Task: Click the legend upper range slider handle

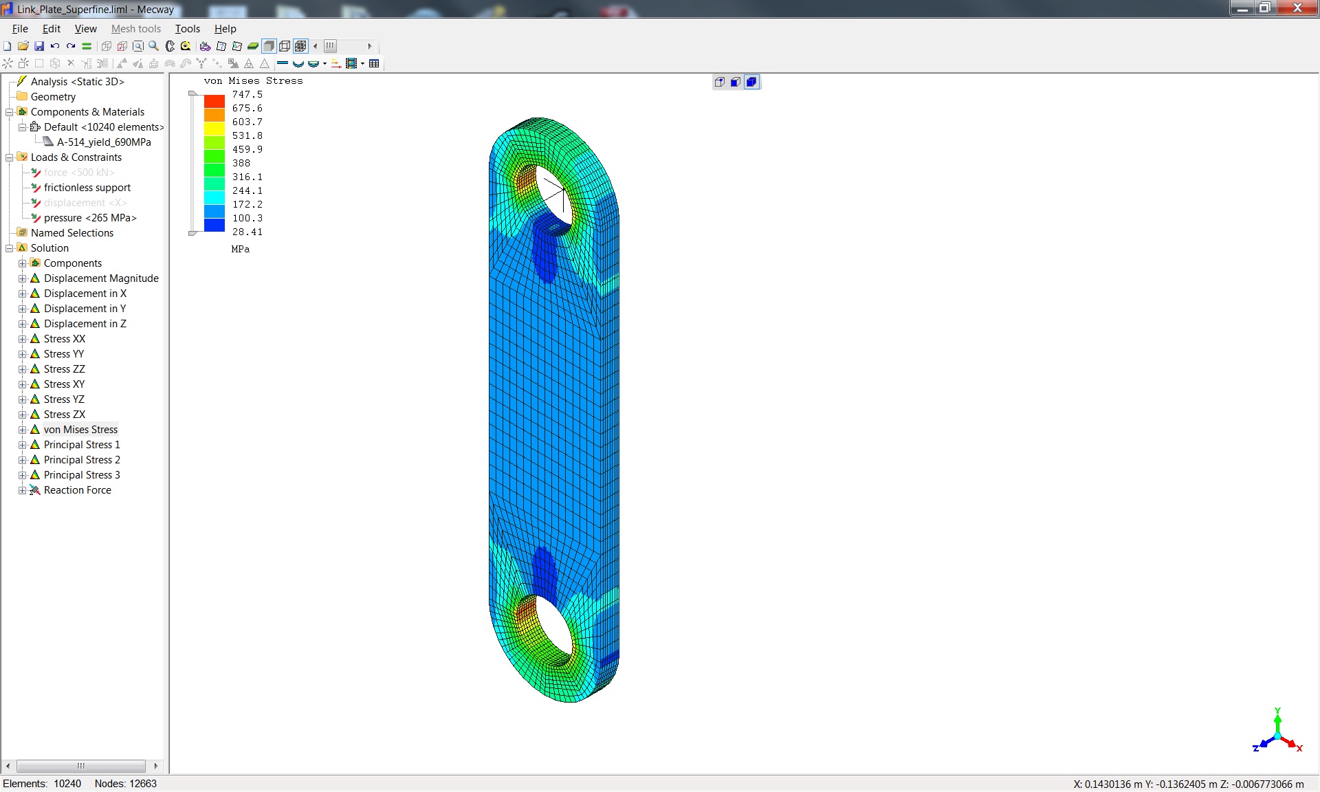Action: (193, 93)
